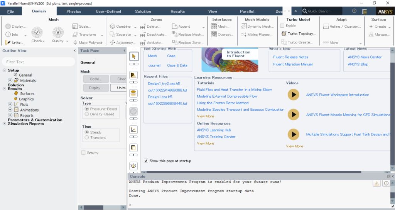395x210 pixels.
Task: Open the mesh Quality tool
Action: click(x=58, y=35)
